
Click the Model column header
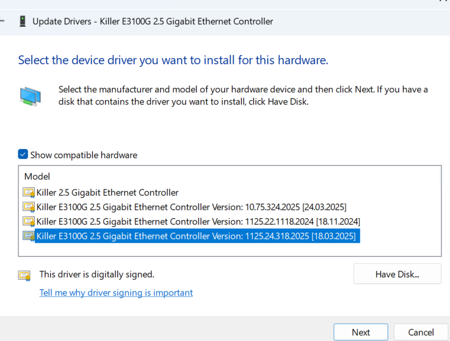(x=37, y=176)
